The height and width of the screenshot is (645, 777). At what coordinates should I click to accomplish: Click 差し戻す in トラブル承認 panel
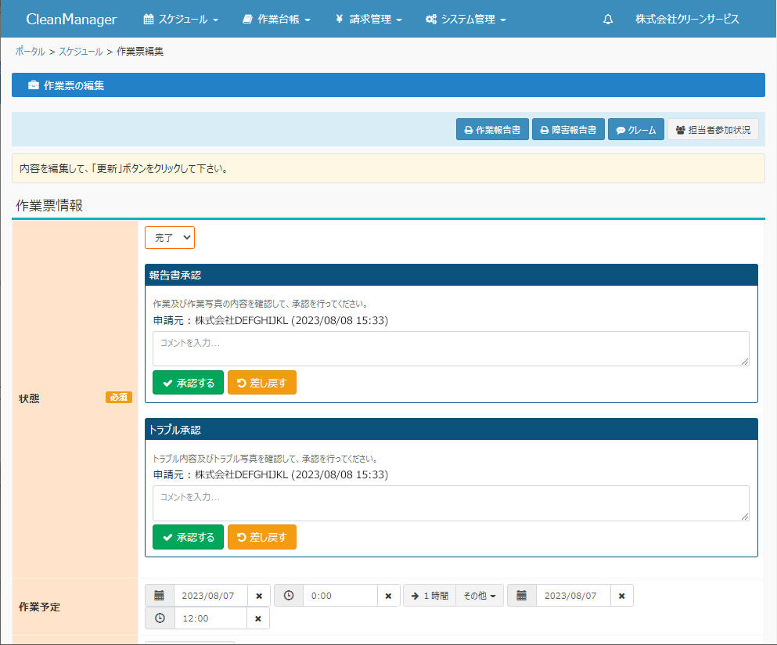[262, 537]
